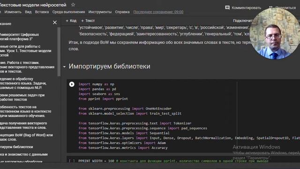Image resolution: width=300 pixels, height=169 pixels.
Task: Open the Последнее сохранение: 09:00 link
Action: pos(158,12)
